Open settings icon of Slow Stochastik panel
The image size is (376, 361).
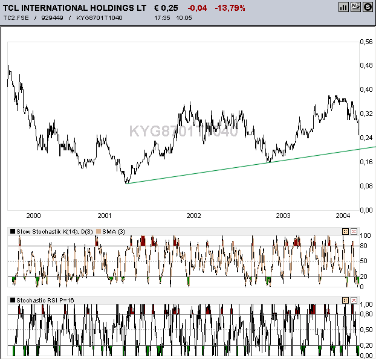point(345,231)
